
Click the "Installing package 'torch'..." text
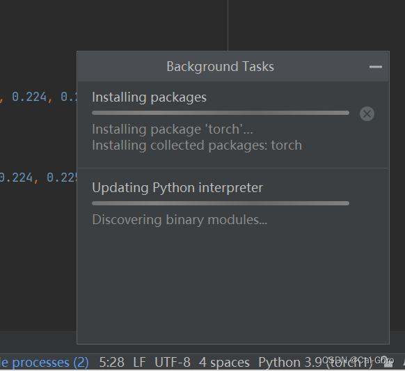(x=173, y=129)
